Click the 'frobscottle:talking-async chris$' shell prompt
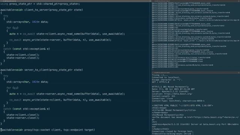This screenshot has height=135, width=240. (172, 134)
